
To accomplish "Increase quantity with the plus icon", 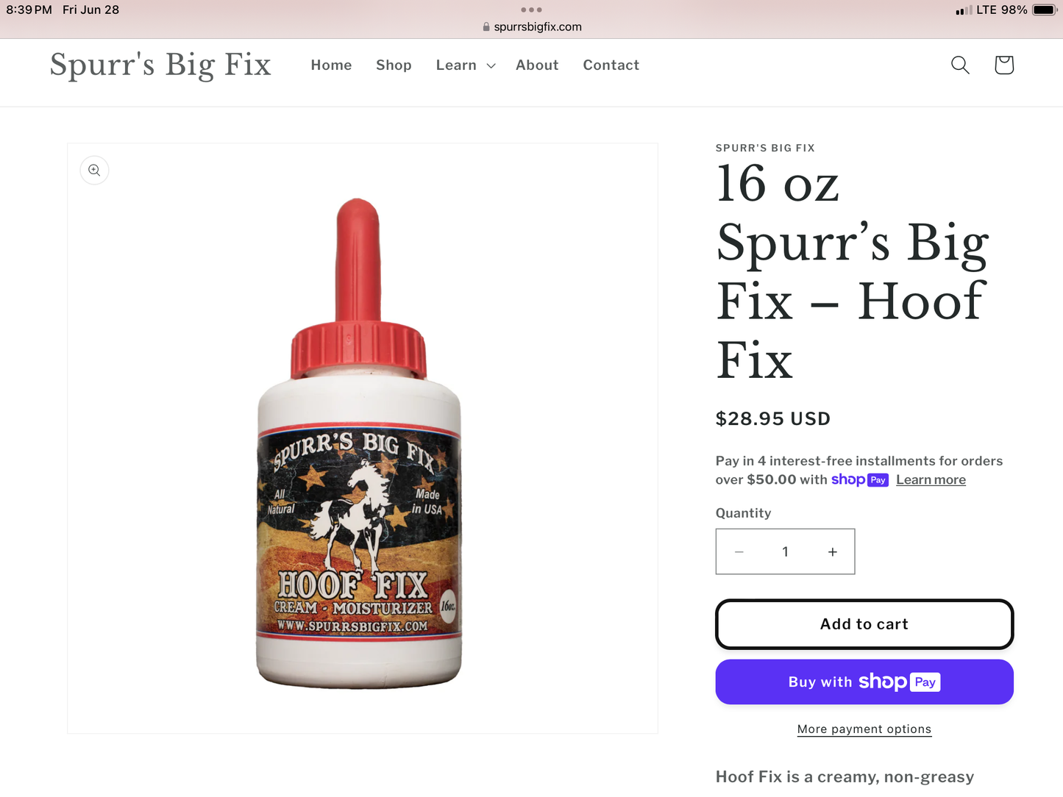I will 833,552.
